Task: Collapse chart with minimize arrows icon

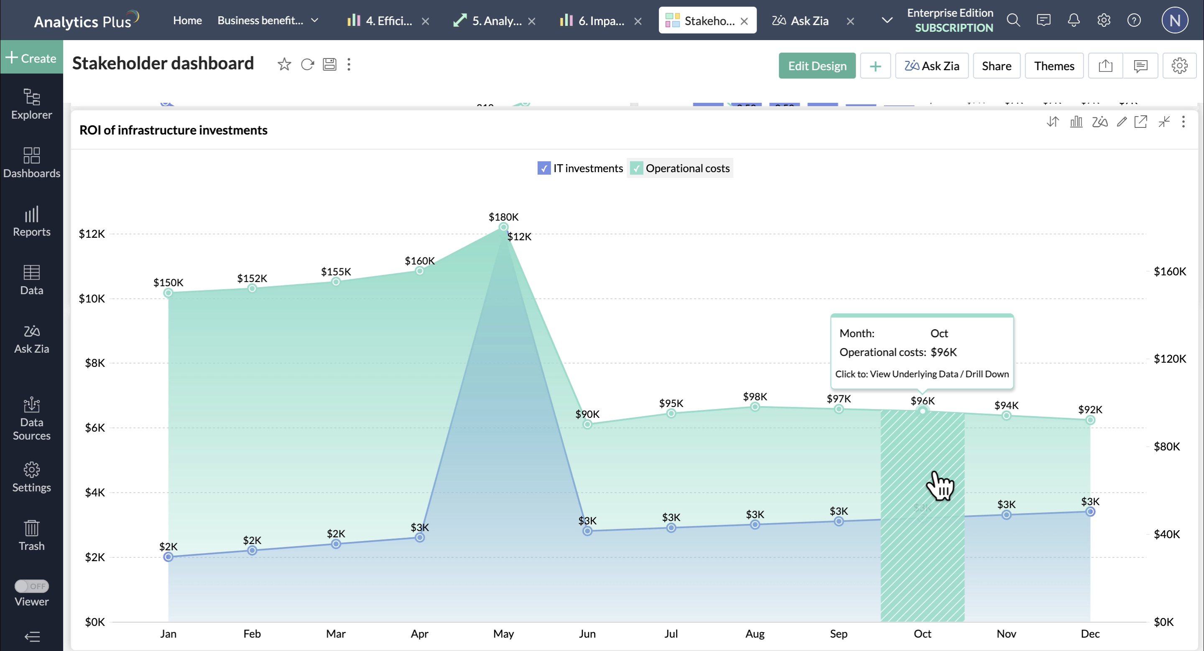Action: pyautogui.click(x=1164, y=122)
